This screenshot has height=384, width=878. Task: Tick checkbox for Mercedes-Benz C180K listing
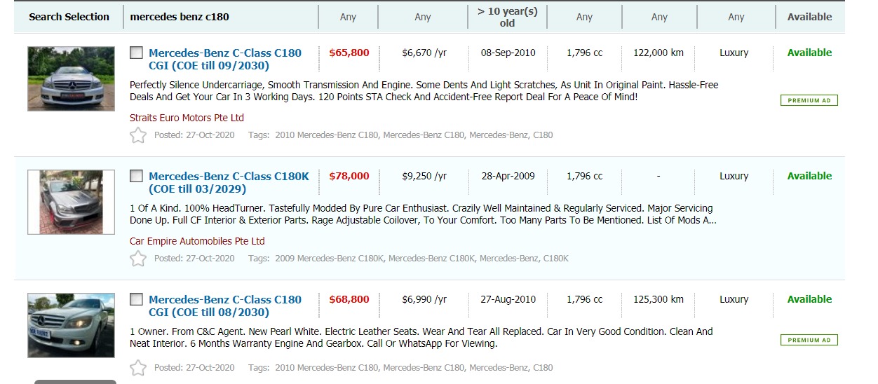(136, 176)
